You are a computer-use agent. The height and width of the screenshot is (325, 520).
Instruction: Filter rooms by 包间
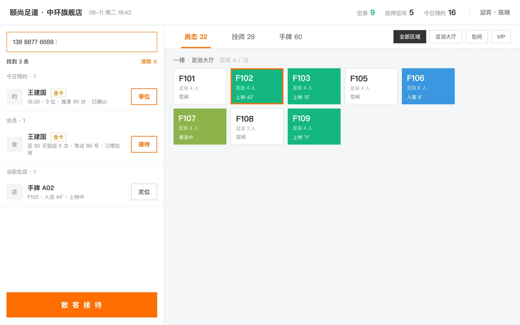[477, 37]
